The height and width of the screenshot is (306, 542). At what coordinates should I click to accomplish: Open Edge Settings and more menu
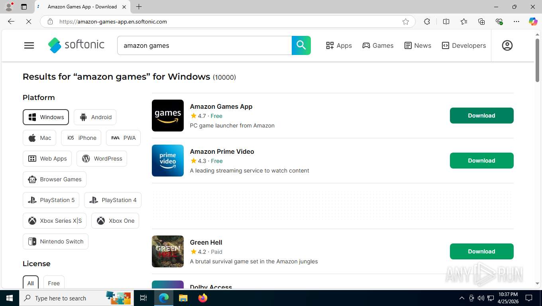coord(516,22)
